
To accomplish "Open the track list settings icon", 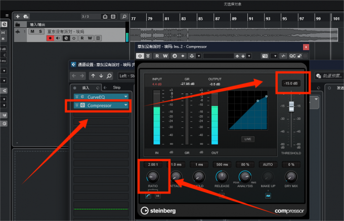I will coord(113,17).
